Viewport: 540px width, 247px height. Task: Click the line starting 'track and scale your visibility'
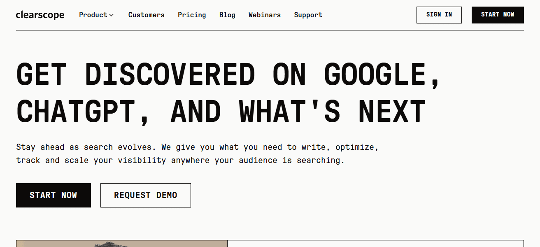[180, 160]
